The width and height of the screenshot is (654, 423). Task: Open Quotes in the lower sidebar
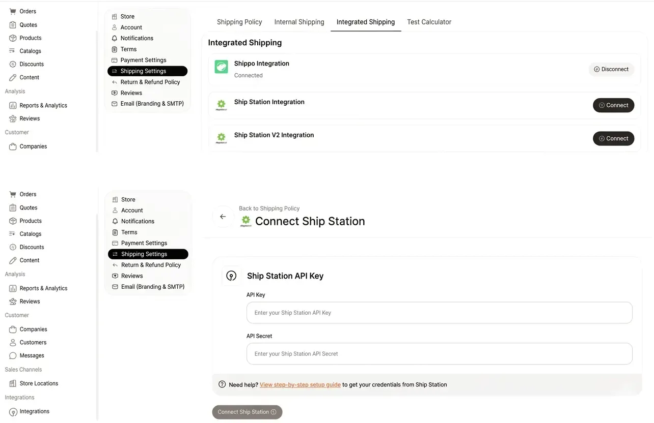click(x=23, y=207)
